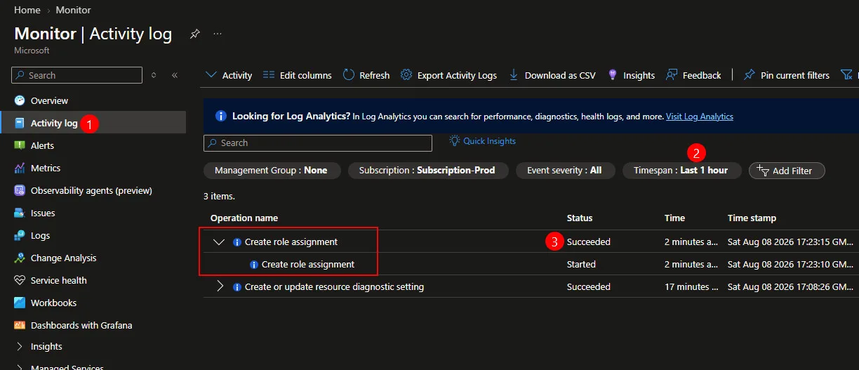Click the timestamp ending 17:23:10
The width and height of the screenshot is (859, 370).
pyautogui.click(x=791, y=264)
